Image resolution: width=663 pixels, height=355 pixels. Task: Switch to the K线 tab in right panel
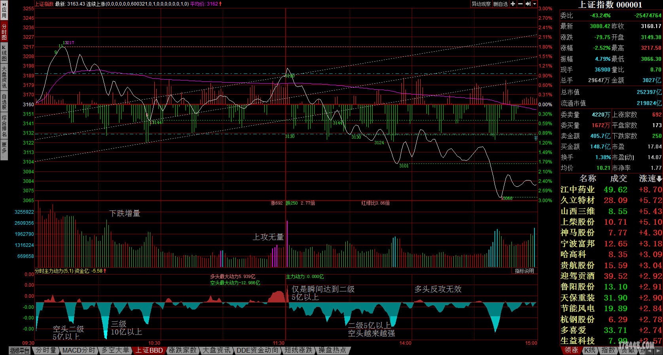589,350
